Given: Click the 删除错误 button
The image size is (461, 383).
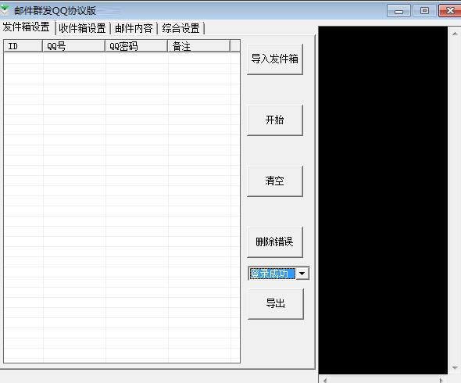Looking at the screenshot, I should [x=275, y=242].
